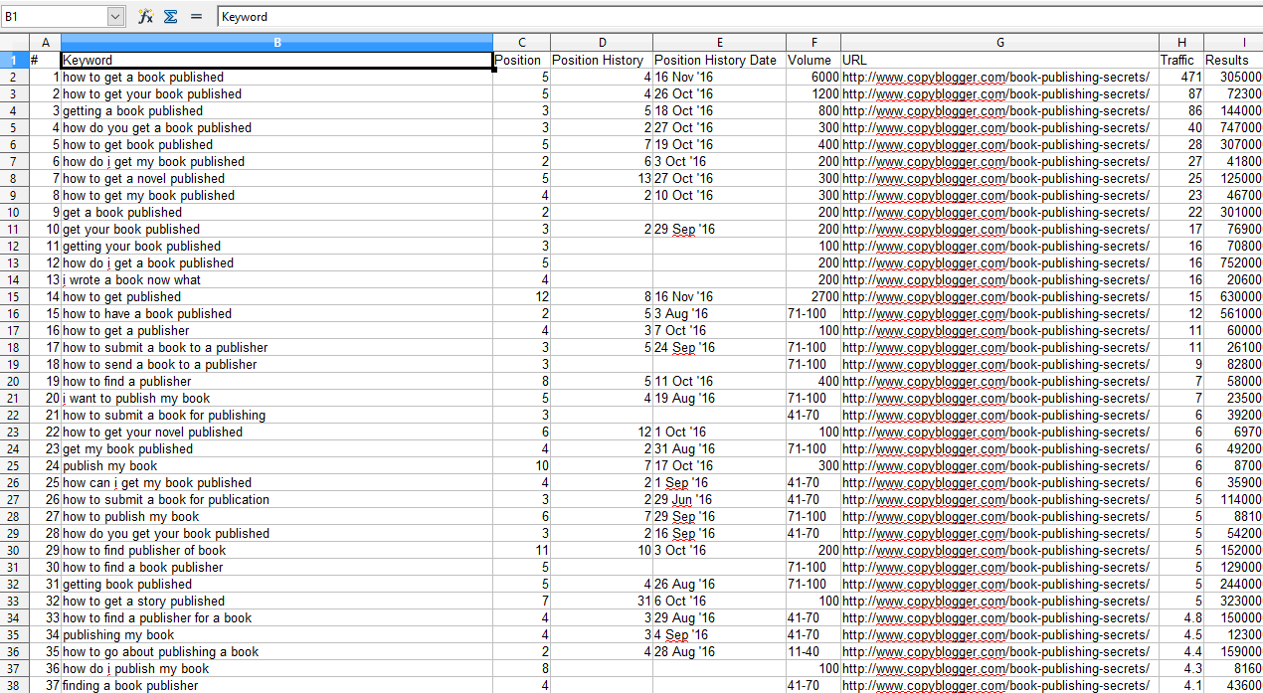This screenshot has width=1263, height=693.
Task: Select the row 38 header
Action: point(14,686)
